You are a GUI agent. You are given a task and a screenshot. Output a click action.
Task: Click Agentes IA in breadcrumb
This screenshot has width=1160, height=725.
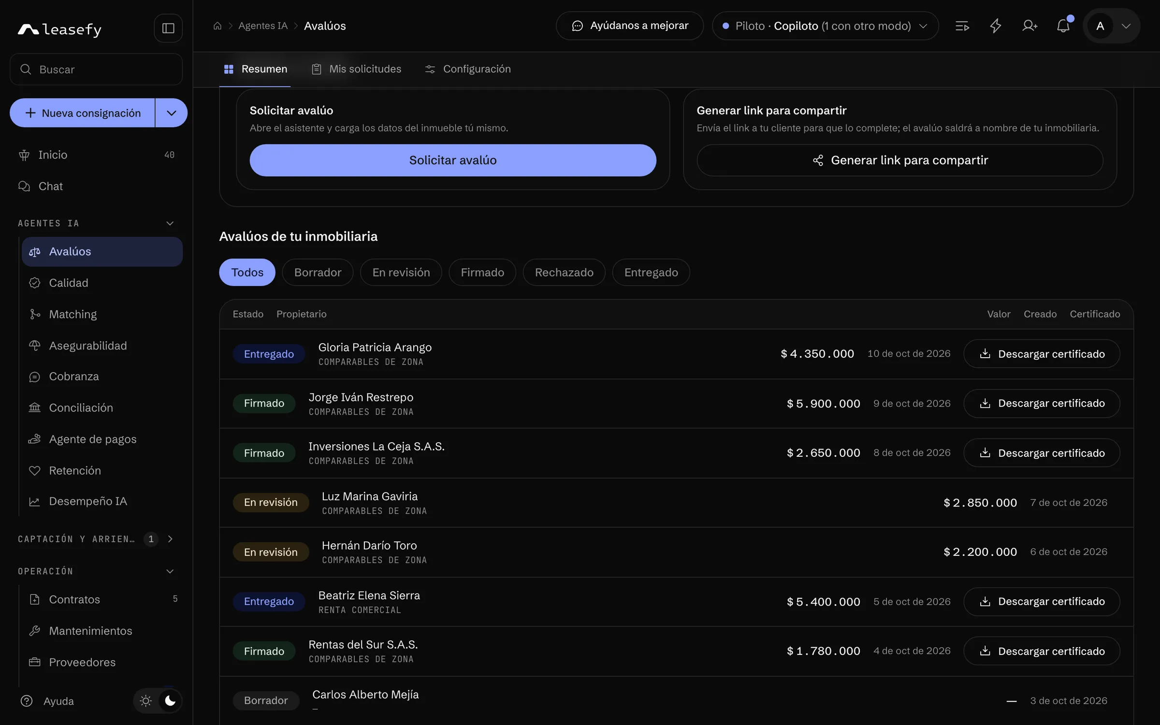263,26
